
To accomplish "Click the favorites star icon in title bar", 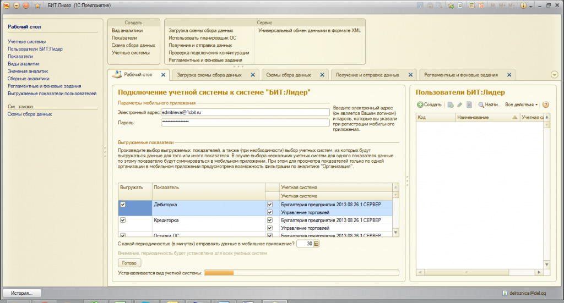I will tap(37, 5).
